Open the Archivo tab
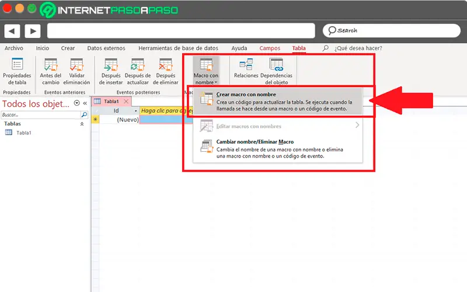 [13, 48]
